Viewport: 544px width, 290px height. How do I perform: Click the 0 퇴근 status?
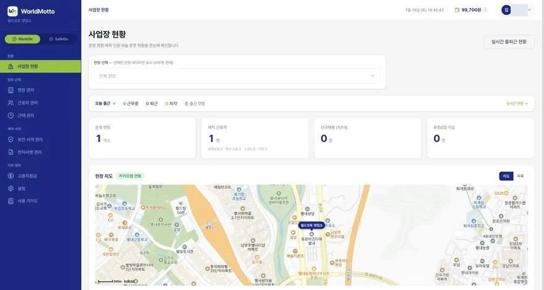coord(151,104)
